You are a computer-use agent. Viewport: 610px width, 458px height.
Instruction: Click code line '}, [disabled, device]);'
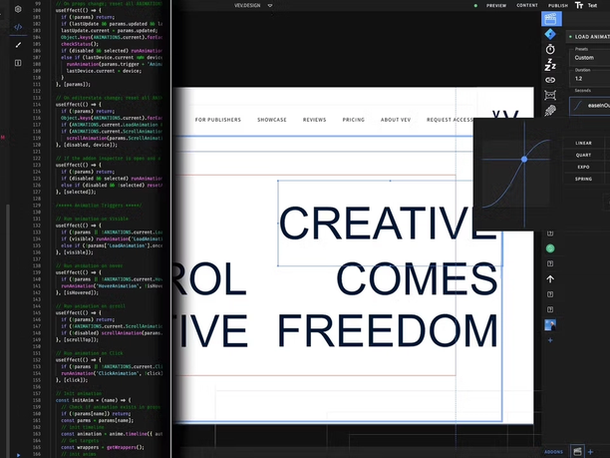click(x=87, y=145)
